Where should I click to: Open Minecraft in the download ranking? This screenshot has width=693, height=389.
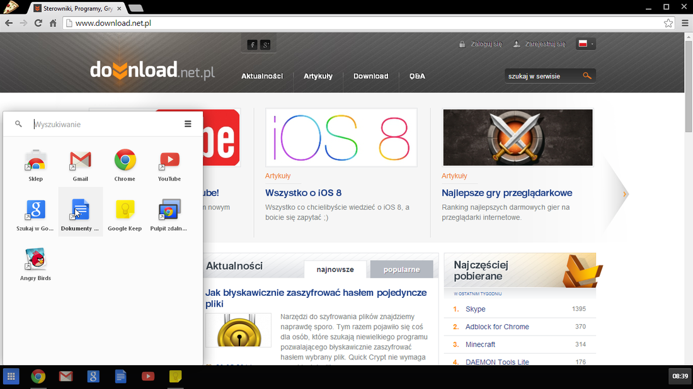click(480, 344)
